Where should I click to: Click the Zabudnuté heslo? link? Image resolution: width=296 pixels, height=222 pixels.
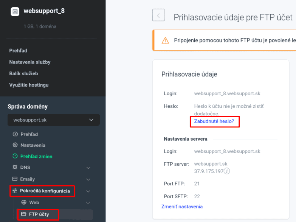click(214, 121)
